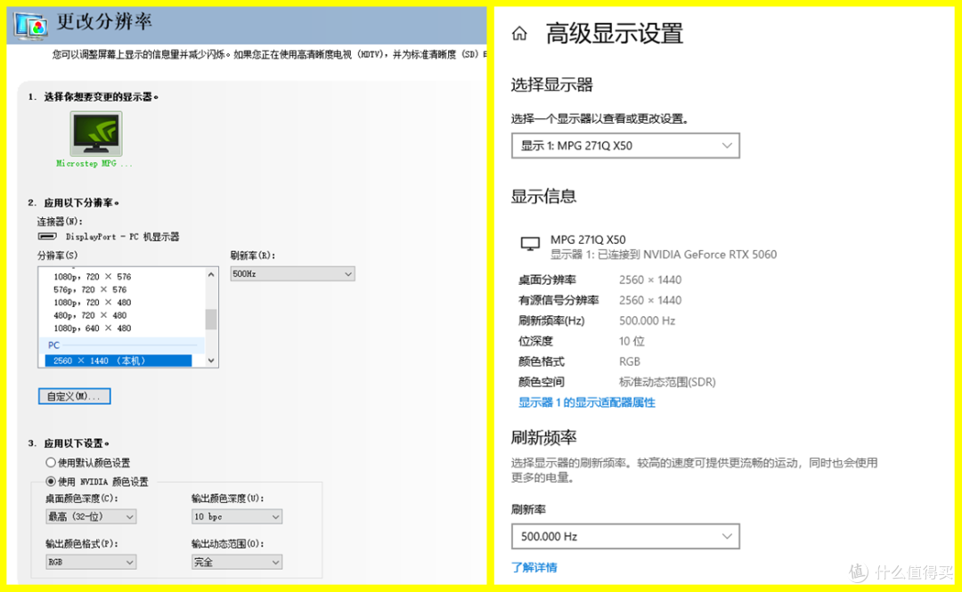Screen dimensions: 962x592
Task: Select 2560 × 1440 native resolution
Action: [118, 361]
